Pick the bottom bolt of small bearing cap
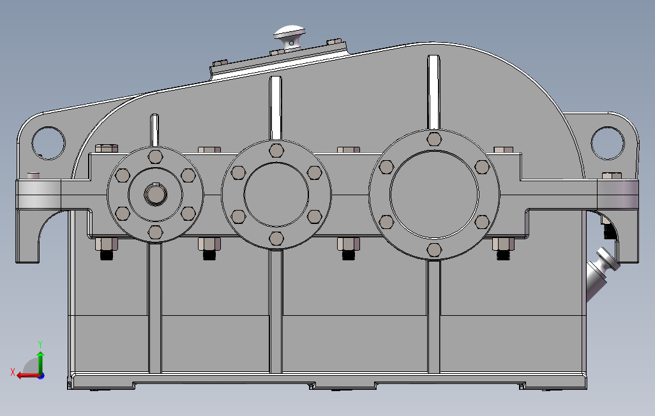Viewport: 655px width, 416px height. click(x=155, y=232)
